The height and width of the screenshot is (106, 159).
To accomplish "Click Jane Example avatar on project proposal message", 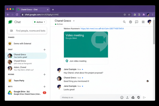I will pos(59,70).
